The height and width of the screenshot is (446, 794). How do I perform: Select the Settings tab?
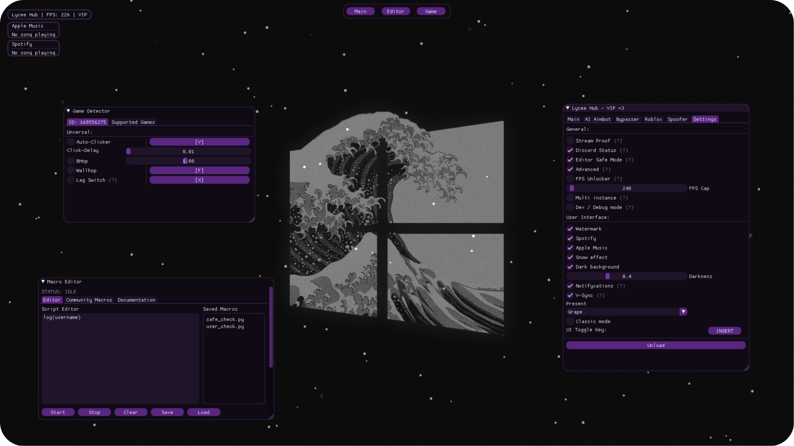coord(705,119)
